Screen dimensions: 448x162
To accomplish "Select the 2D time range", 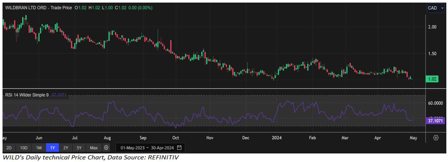I will pos(9,148).
